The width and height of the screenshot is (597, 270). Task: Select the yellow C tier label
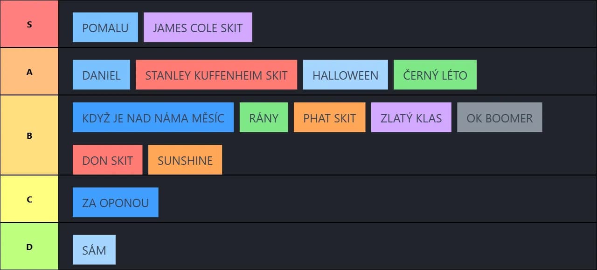29,199
